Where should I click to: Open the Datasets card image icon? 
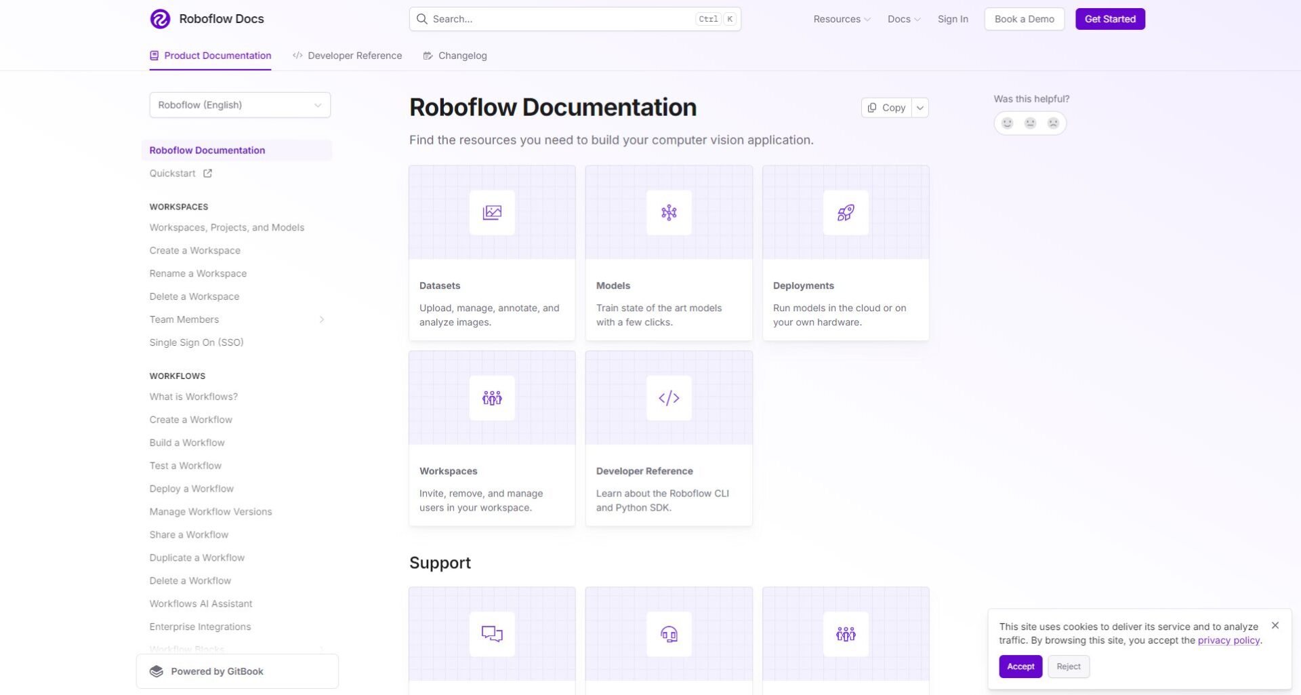coord(492,213)
